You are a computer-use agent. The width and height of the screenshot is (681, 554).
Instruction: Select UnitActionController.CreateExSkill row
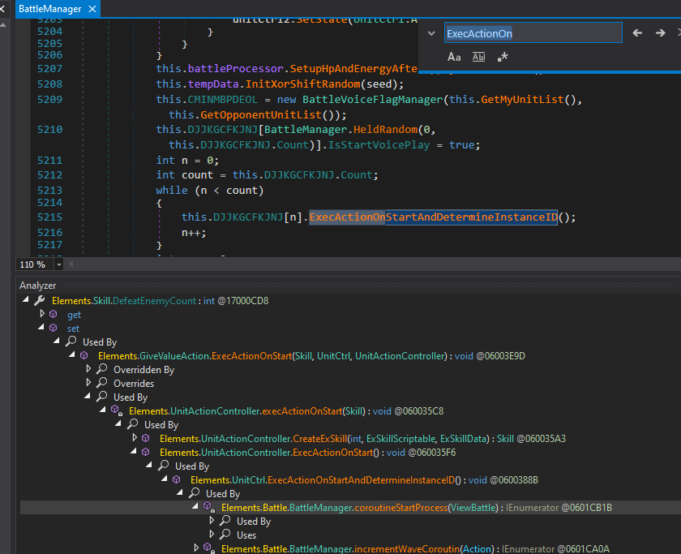pyautogui.click(x=362, y=439)
